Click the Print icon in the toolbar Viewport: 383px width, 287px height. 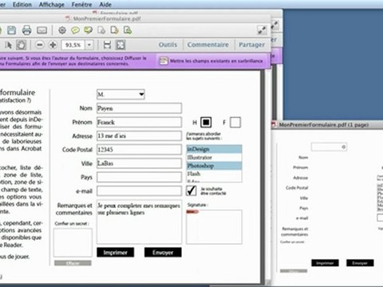[26, 30]
